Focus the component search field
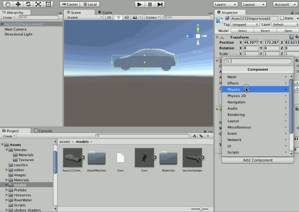 (258, 61)
